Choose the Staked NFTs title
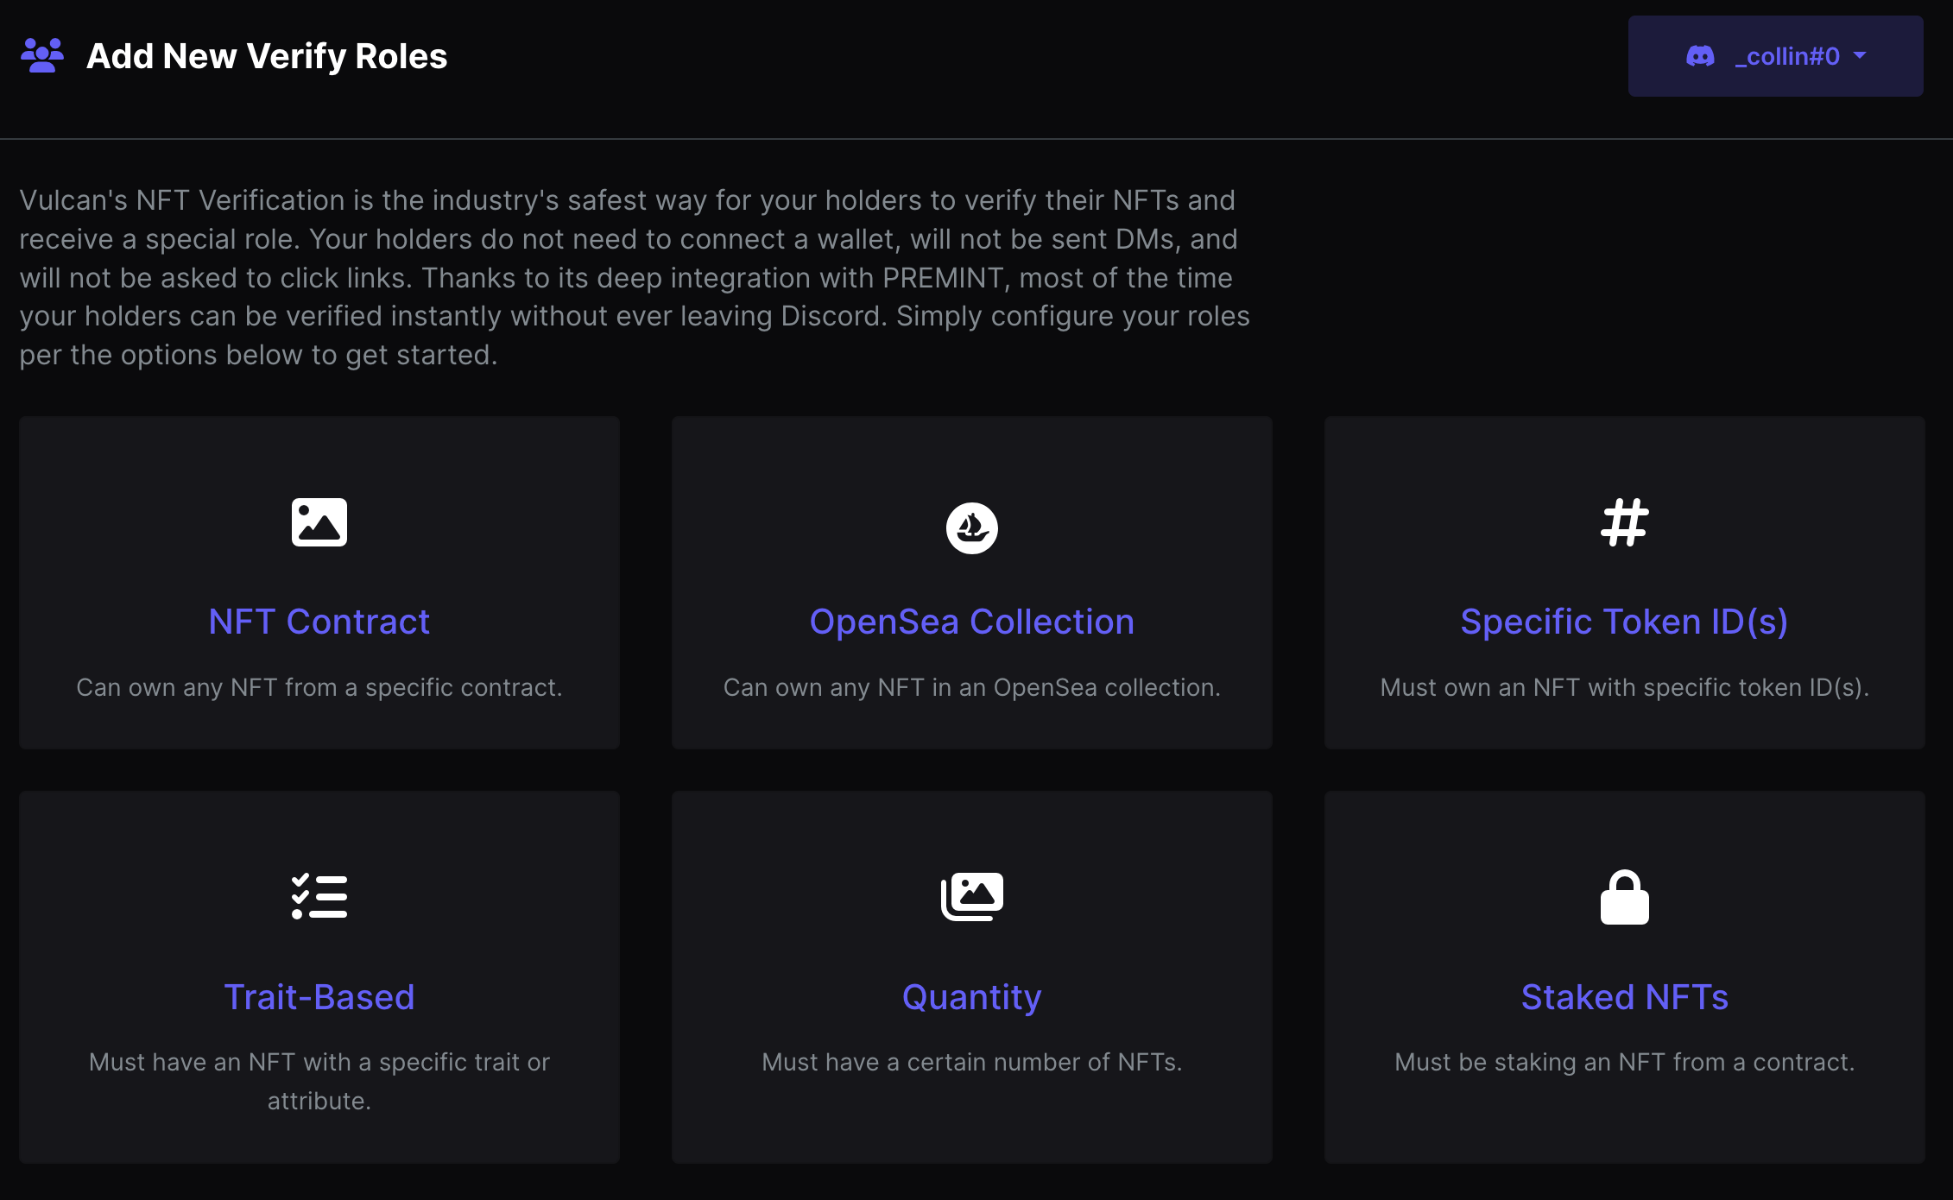The height and width of the screenshot is (1200, 1953). tap(1624, 997)
